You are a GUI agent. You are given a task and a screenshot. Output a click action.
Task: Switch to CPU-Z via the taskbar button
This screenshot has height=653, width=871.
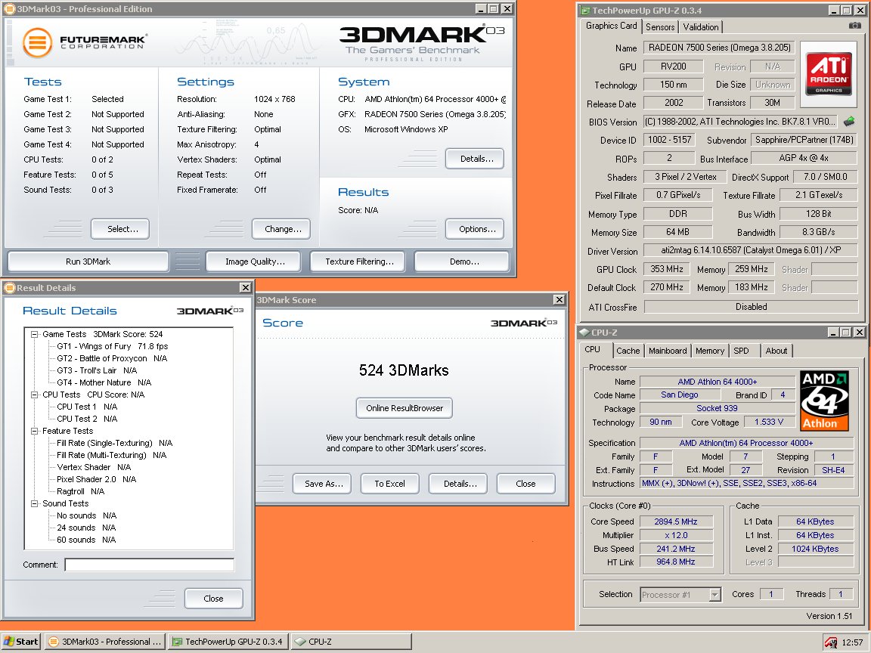coord(351,642)
